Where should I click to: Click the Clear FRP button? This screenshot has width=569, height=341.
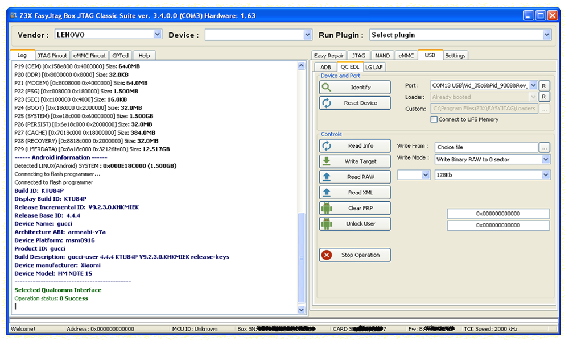tap(355, 208)
